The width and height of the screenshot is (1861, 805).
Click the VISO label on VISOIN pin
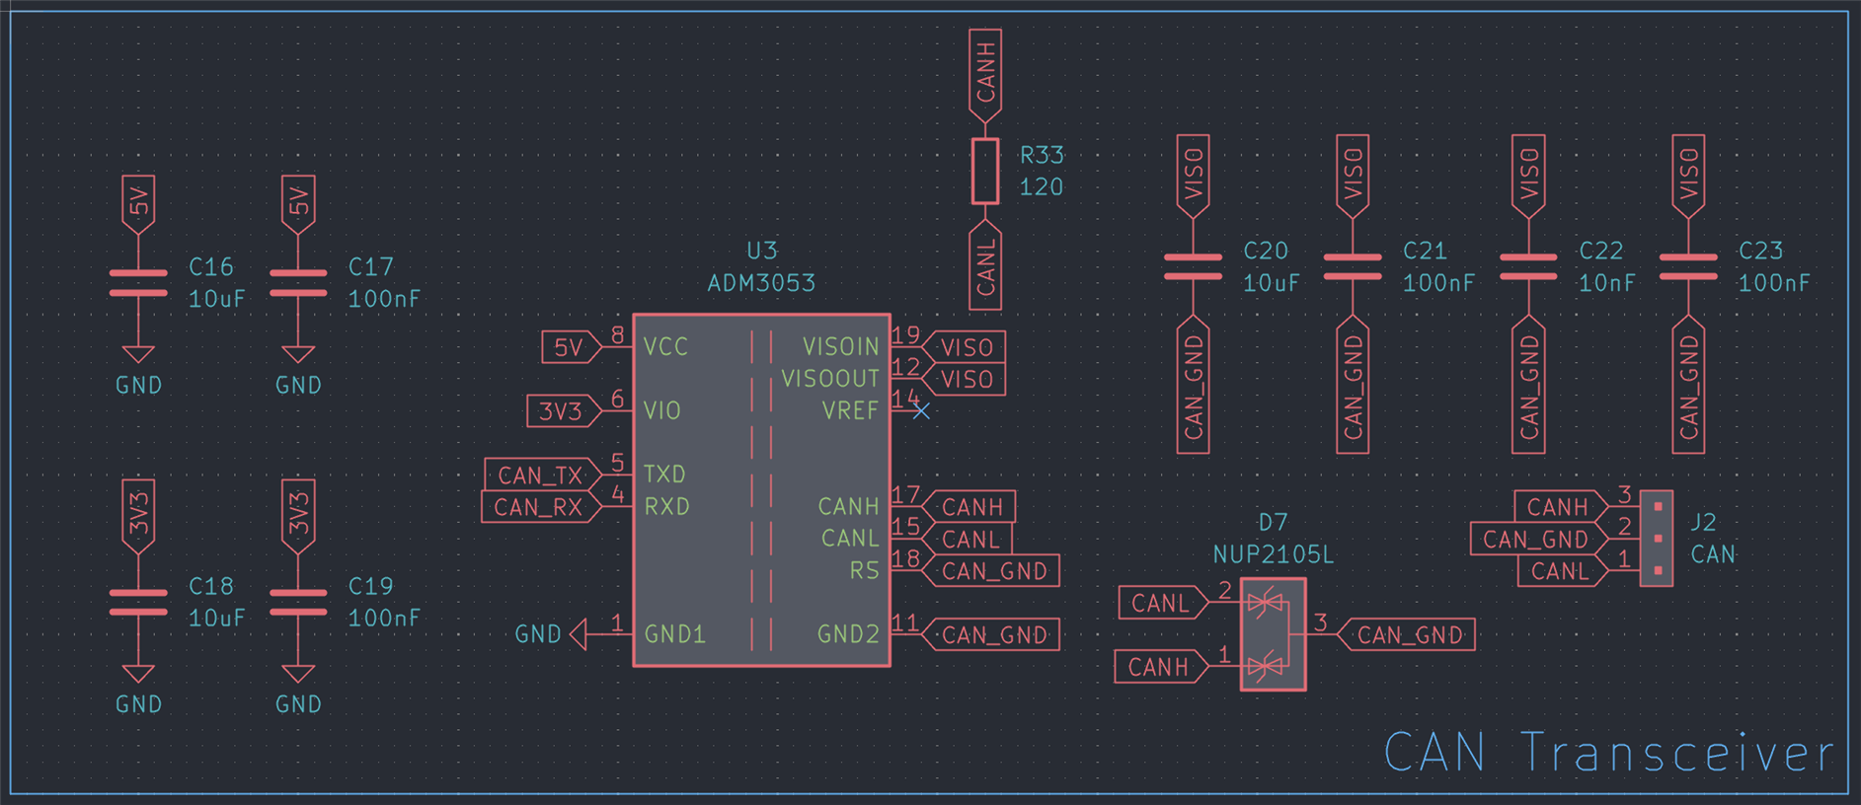(964, 347)
